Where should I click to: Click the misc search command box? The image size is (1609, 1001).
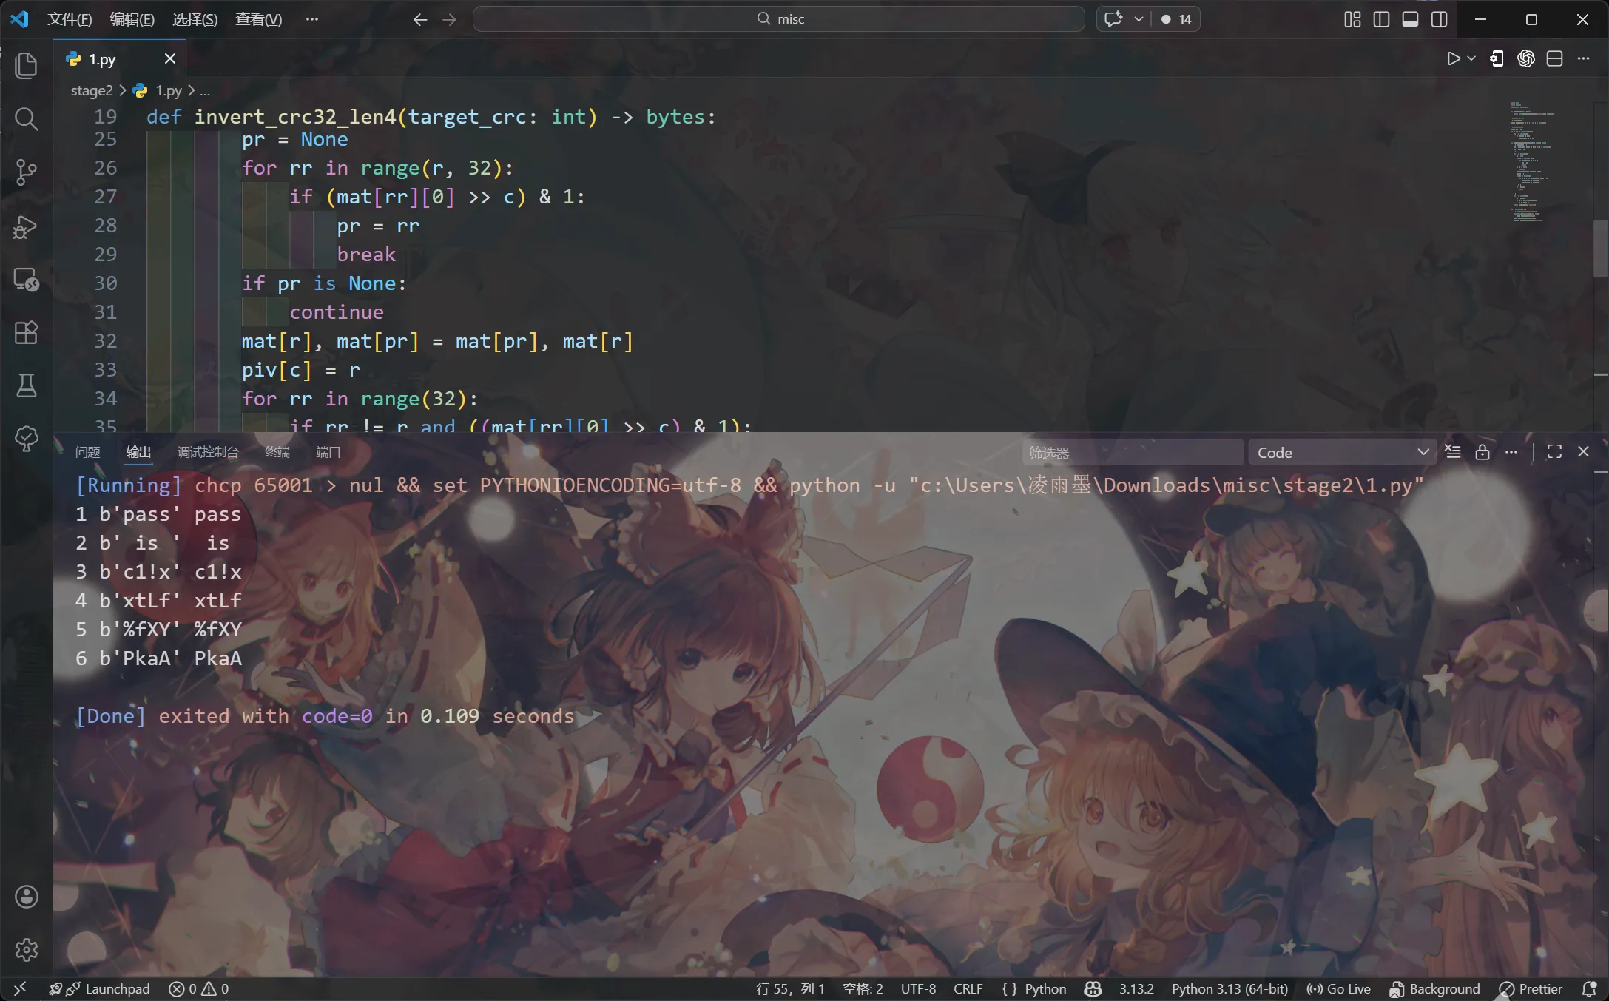(778, 19)
